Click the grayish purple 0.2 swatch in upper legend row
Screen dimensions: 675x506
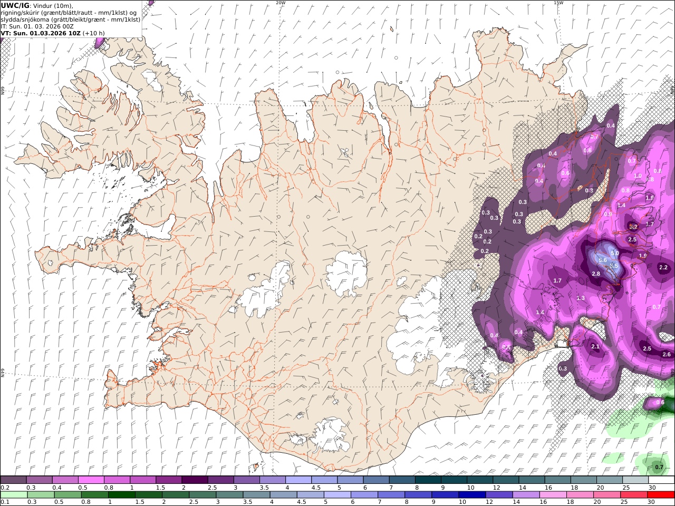(13, 480)
